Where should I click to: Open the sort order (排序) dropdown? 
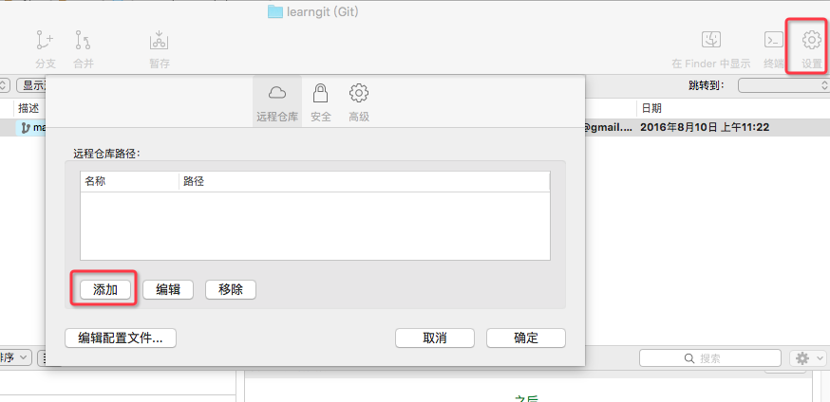point(16,357)
